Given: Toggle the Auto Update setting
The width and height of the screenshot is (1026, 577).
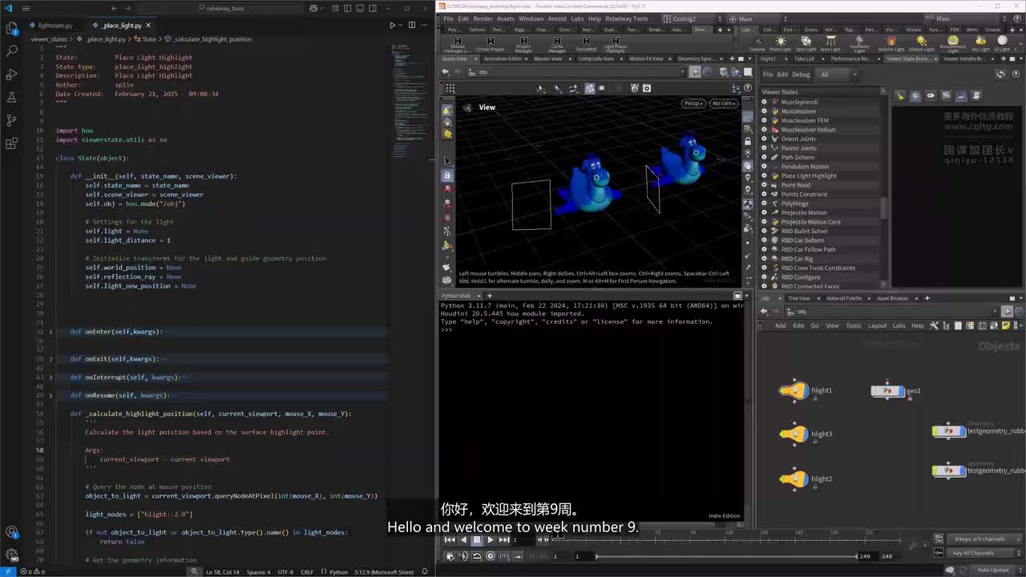Looking at the screenshot, I should click(993, 570).
